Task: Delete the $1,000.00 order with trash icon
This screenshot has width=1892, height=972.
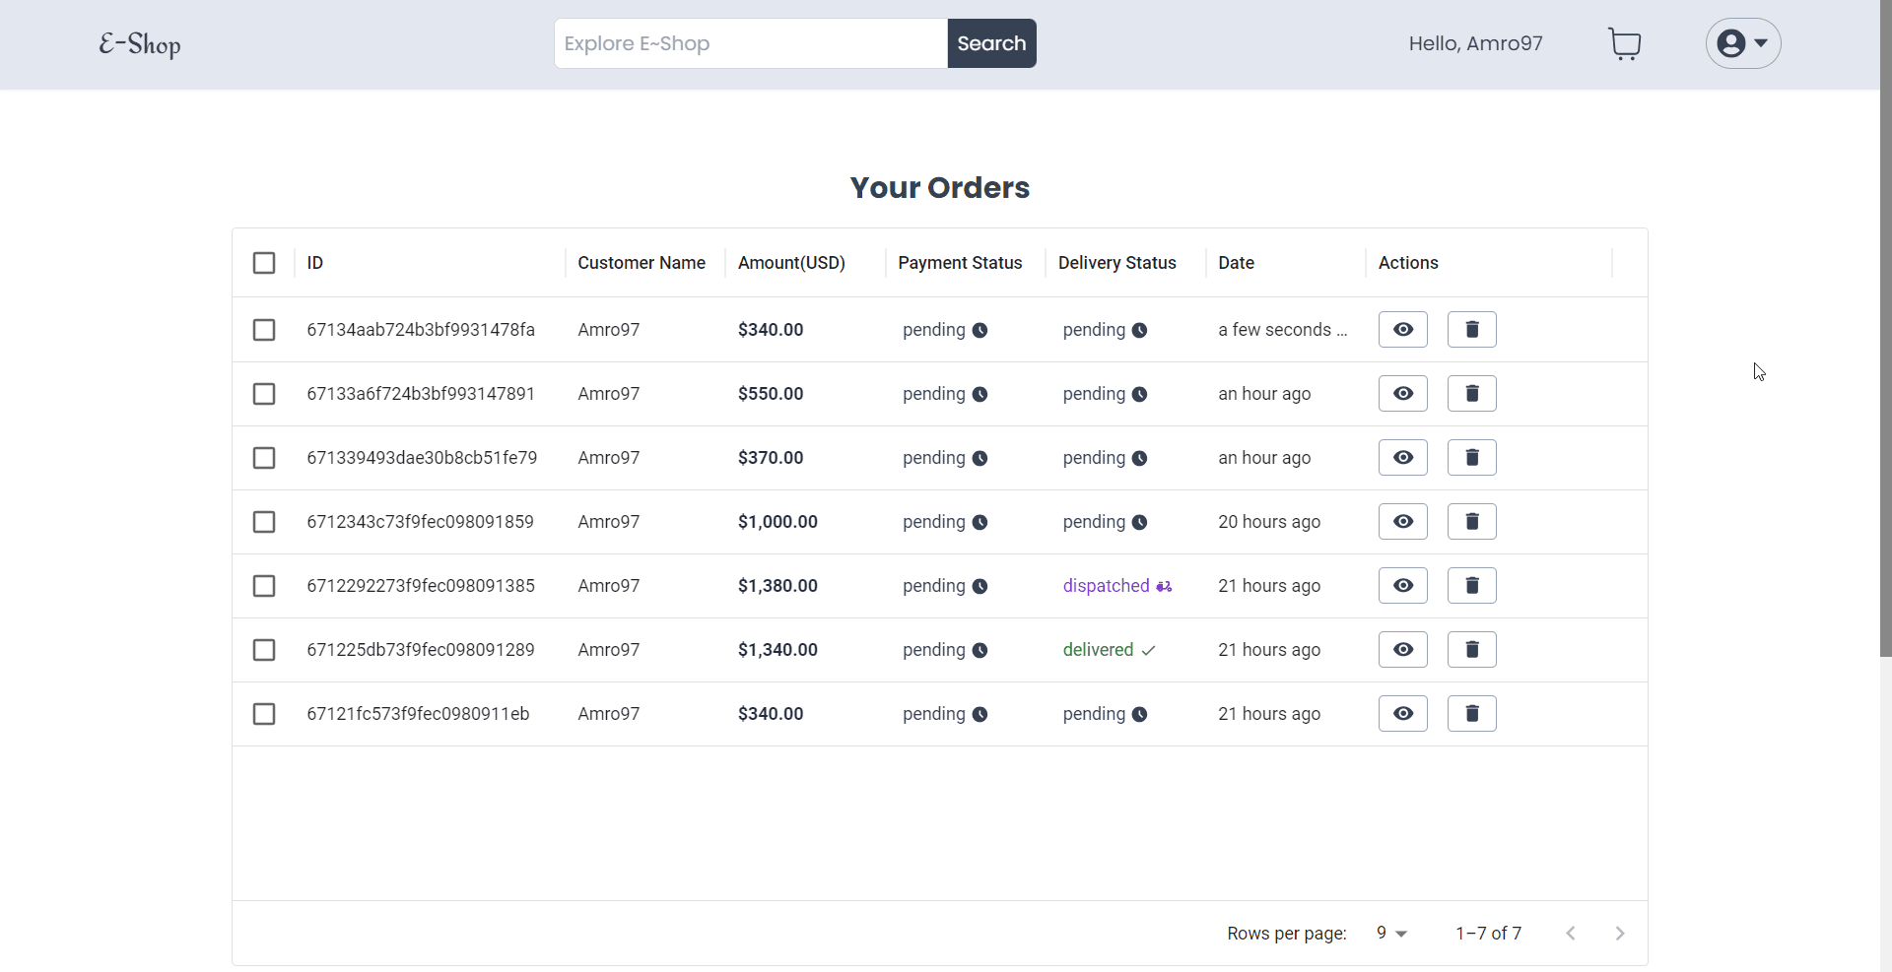Action: pos(1471,522)
